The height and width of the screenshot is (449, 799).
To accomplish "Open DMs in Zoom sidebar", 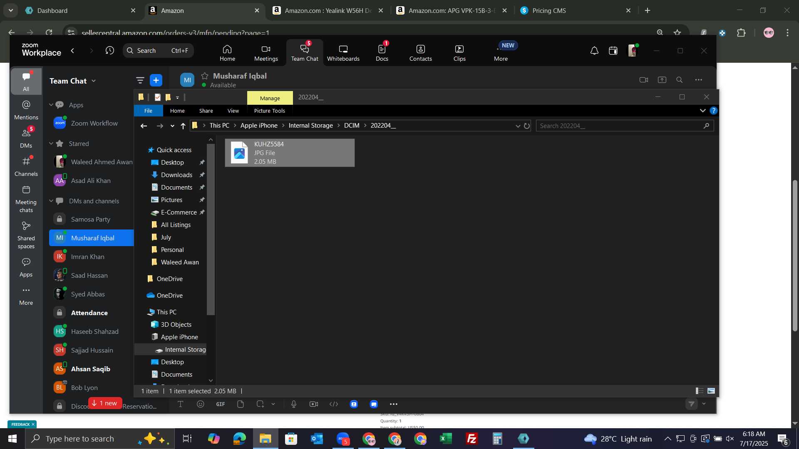I will tap(26, 138).
